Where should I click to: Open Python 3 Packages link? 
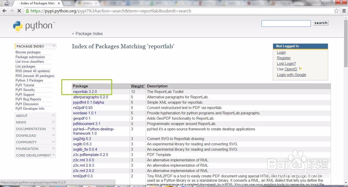tap(29, 80)
